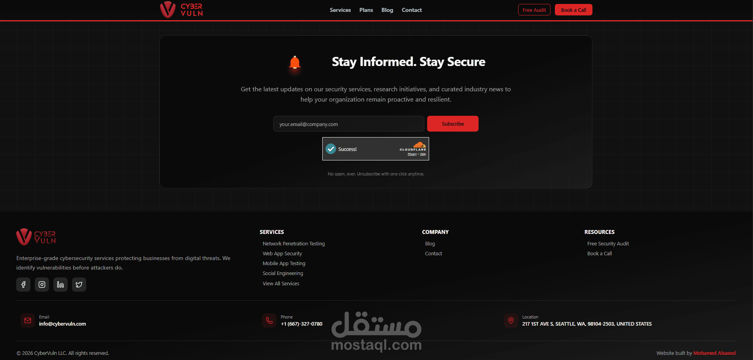Click the CyberVuln logo in header
Image resolution: width=753 pixels, height=360 pixels.
pos(182,10)
